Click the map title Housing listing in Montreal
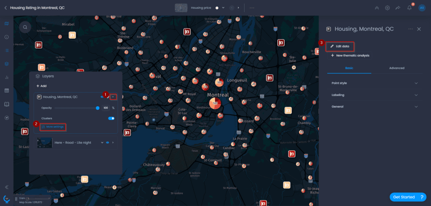Screen dimensions: 431x206 pyautogui.click(x=37, y=8)
